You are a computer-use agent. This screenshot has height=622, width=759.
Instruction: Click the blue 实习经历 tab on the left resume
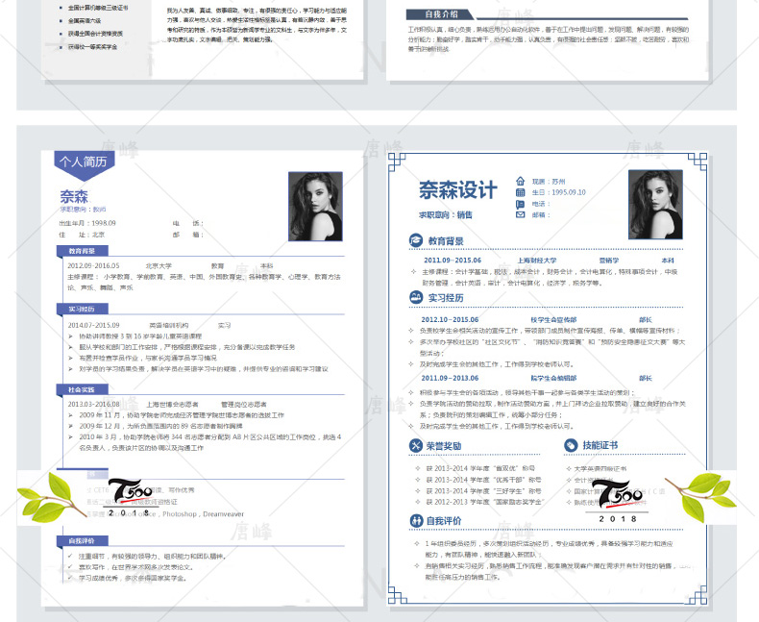click(82, 309)
